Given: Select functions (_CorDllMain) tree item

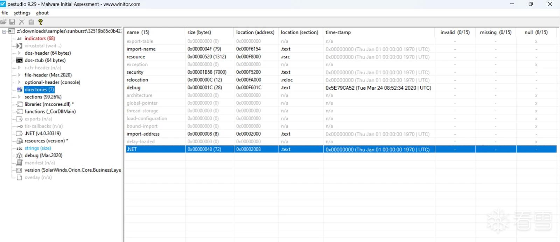Looking at the screenshot, I should 50,112.
